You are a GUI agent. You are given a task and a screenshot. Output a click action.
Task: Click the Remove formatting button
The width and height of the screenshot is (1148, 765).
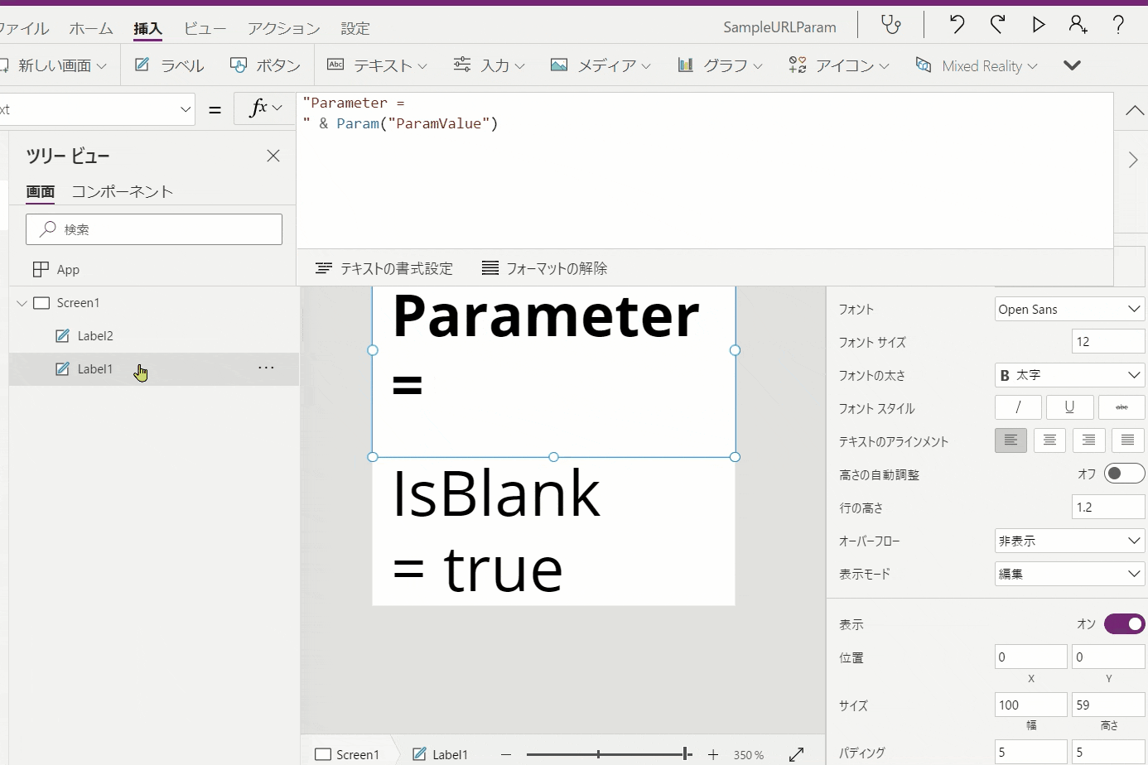click(x=544, y=268)
